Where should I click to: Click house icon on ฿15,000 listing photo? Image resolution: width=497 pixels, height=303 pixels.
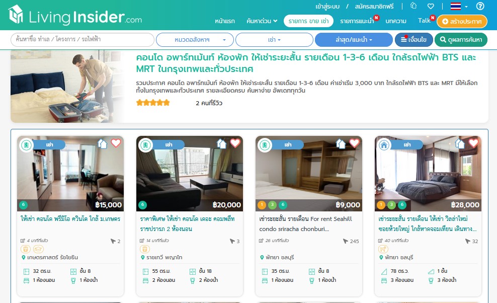click(103, 144)
